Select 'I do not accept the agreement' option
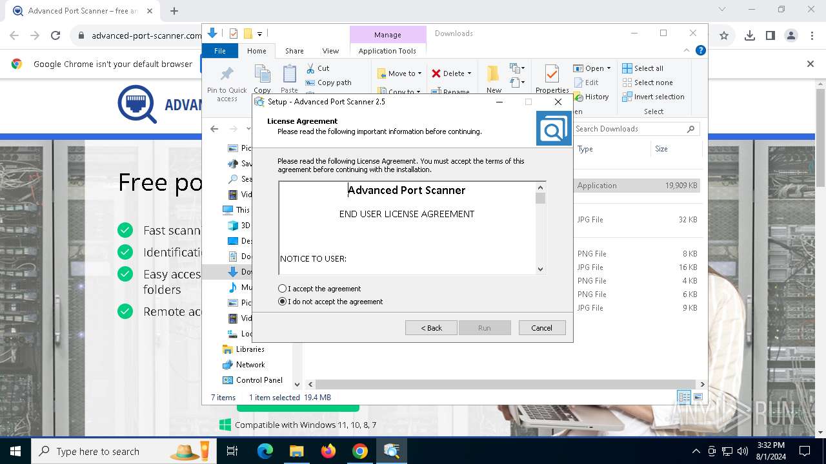 coord(282,302)
